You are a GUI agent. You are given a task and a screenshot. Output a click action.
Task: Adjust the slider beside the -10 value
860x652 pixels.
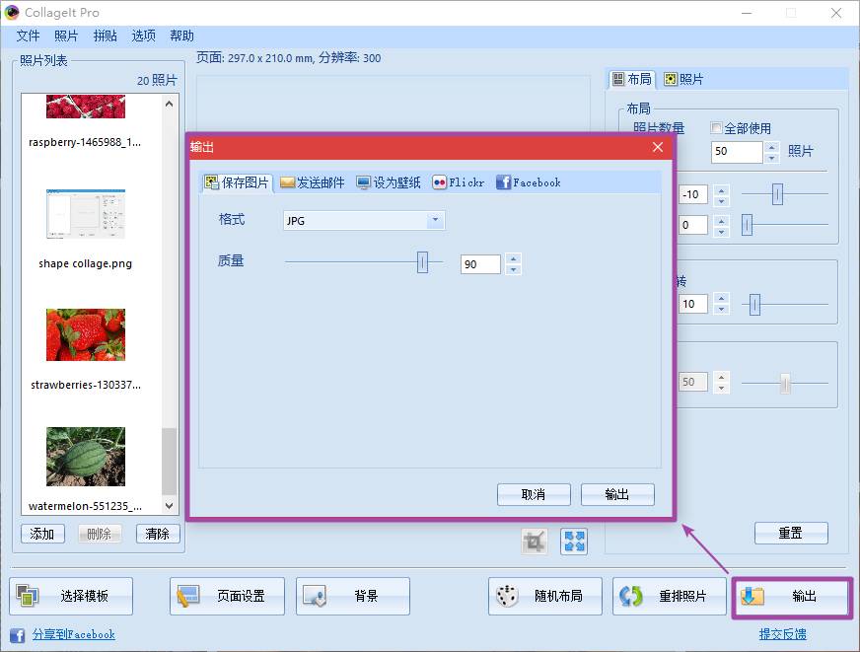pyautogui.click(x=776, y=194)
